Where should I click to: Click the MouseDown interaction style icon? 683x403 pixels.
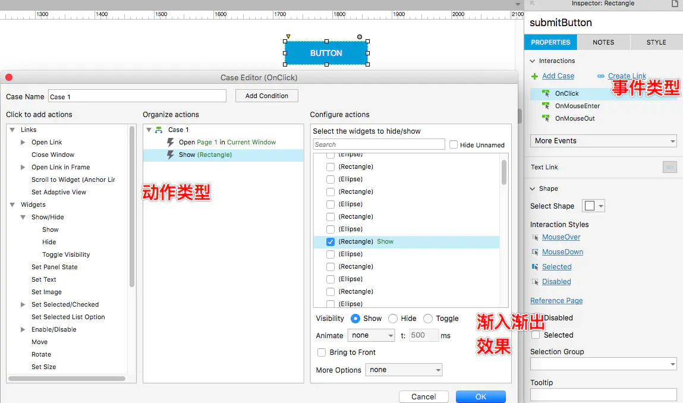(x=536, y=252)
